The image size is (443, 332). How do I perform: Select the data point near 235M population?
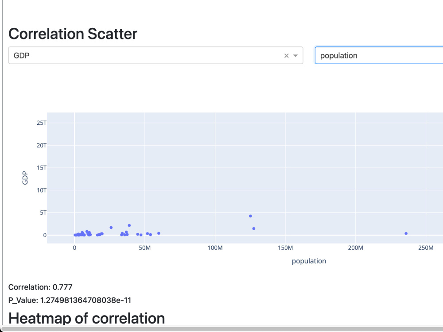click(x=406, y=233)
